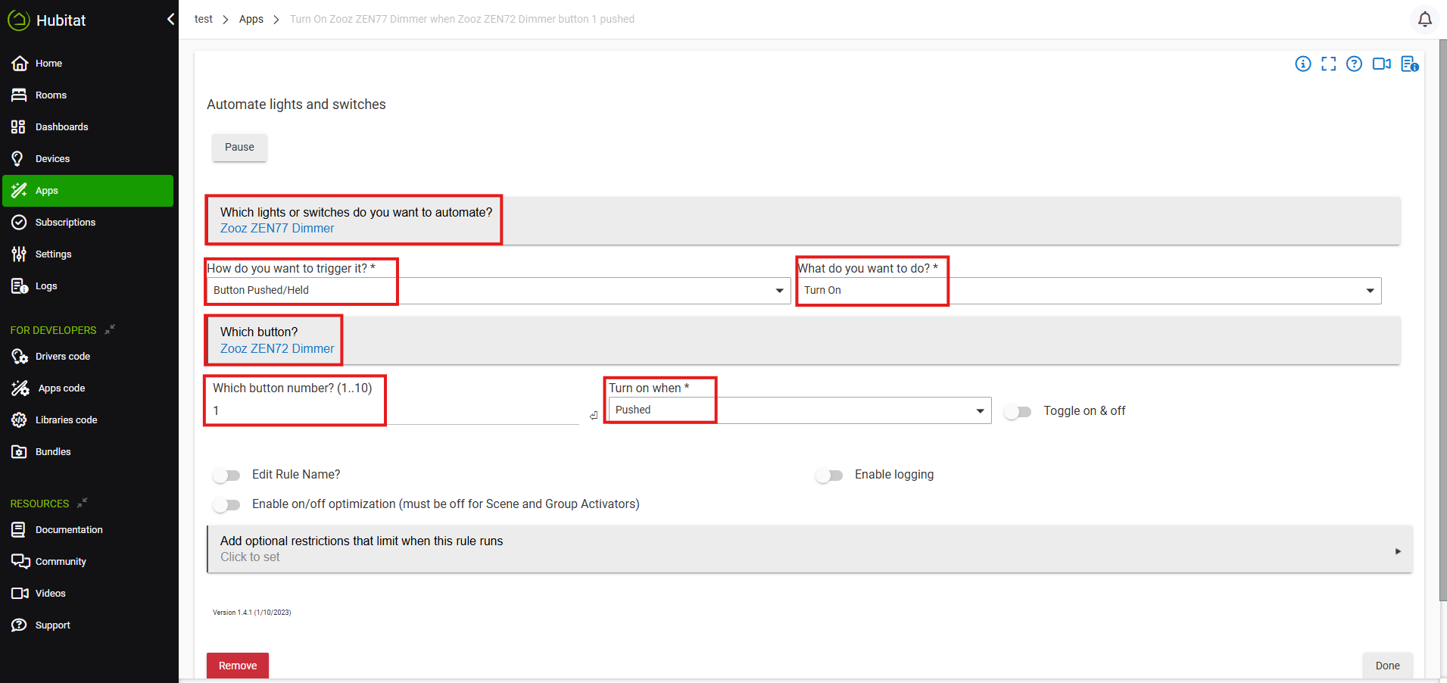
Task: Click the Pause button
Action: 239,148
